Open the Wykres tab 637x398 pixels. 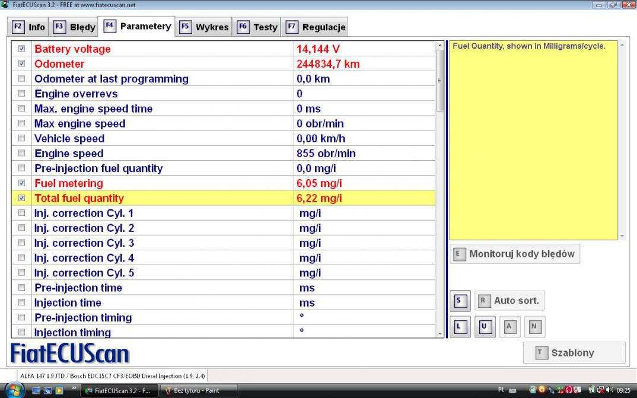coord(205,27)
